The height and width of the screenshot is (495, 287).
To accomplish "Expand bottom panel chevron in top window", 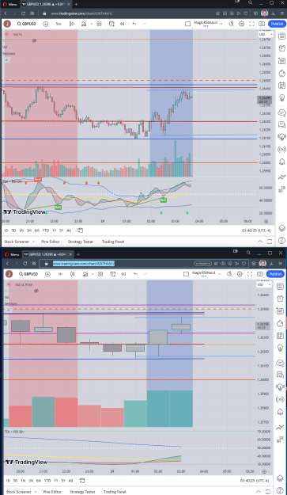I will [260, 242].
